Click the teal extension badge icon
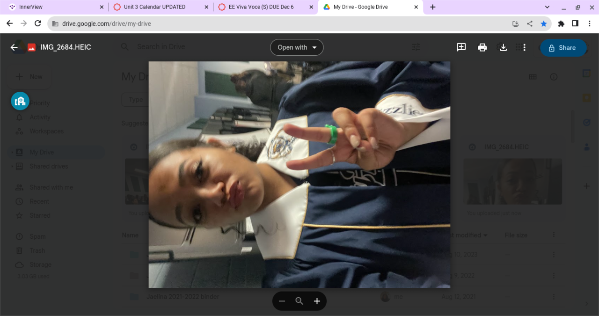Image resolution: width=599 pixels, height=316 pixels. 20,101
